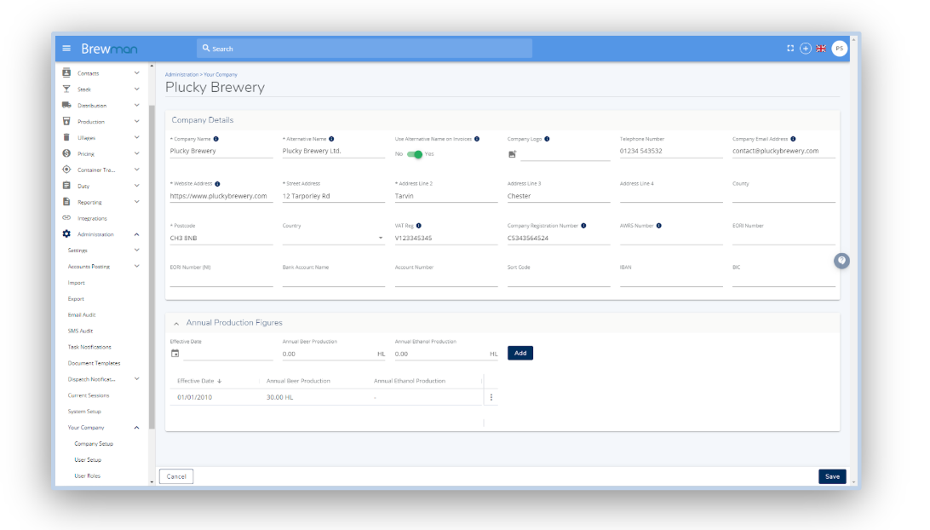Click the 30.00 HL cell in the table
Screen dimensions: 930x530
[x=280, y=397]
